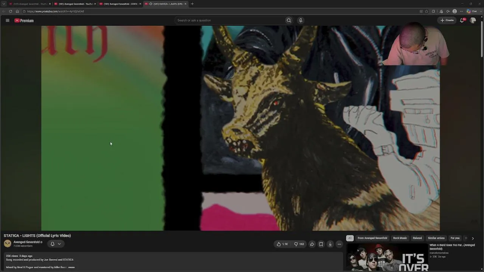The height and width of the screenshot is (272, 484).
Task: Reload the page in the browser
Action: pyautogui.click(x=11, y=11)
